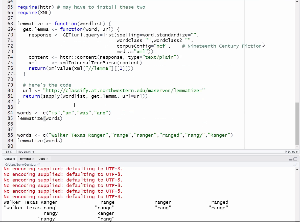Screen dimensions: 300x222
Task: Switch to the Terminal tab
Action: coord(25,159)
